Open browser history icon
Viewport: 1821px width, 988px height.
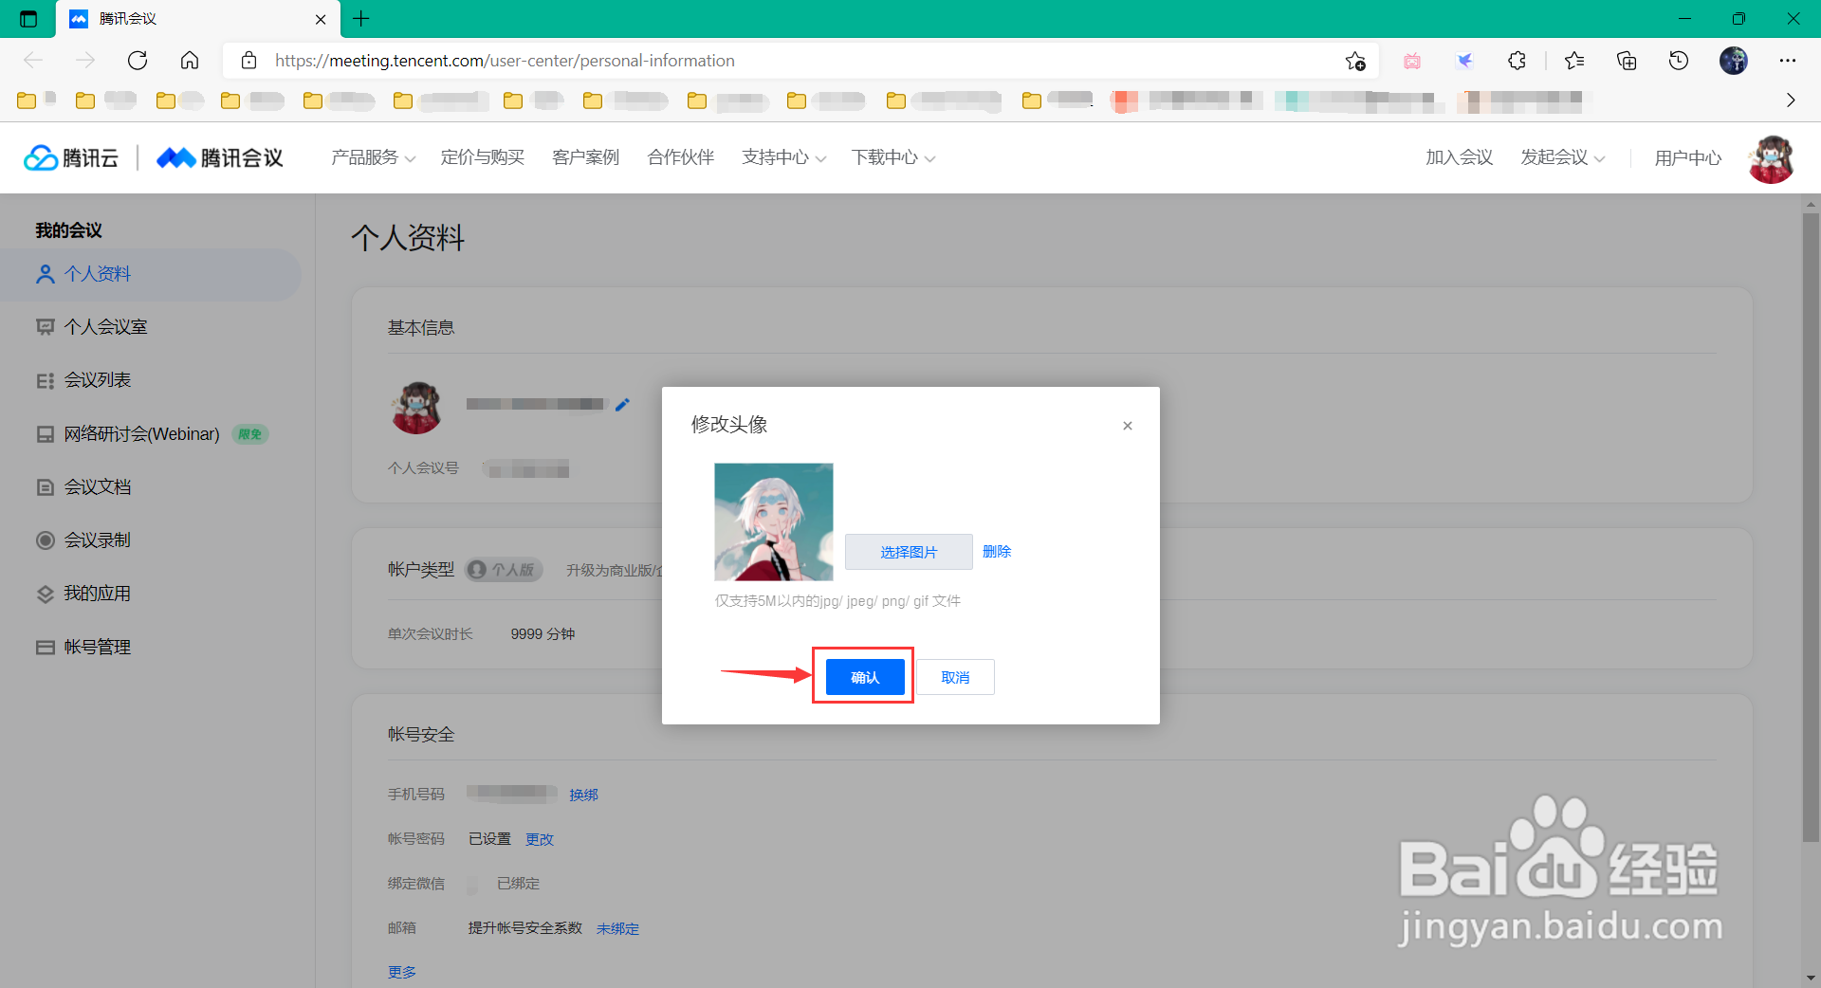(1679, 61)
